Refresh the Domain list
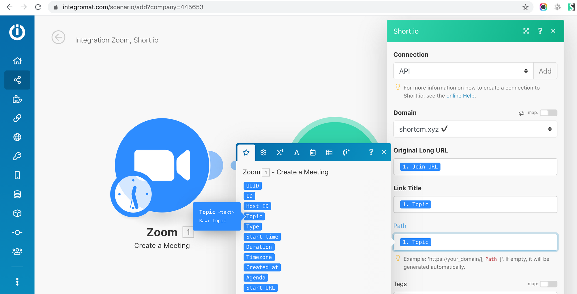 (x=521, y=113)
